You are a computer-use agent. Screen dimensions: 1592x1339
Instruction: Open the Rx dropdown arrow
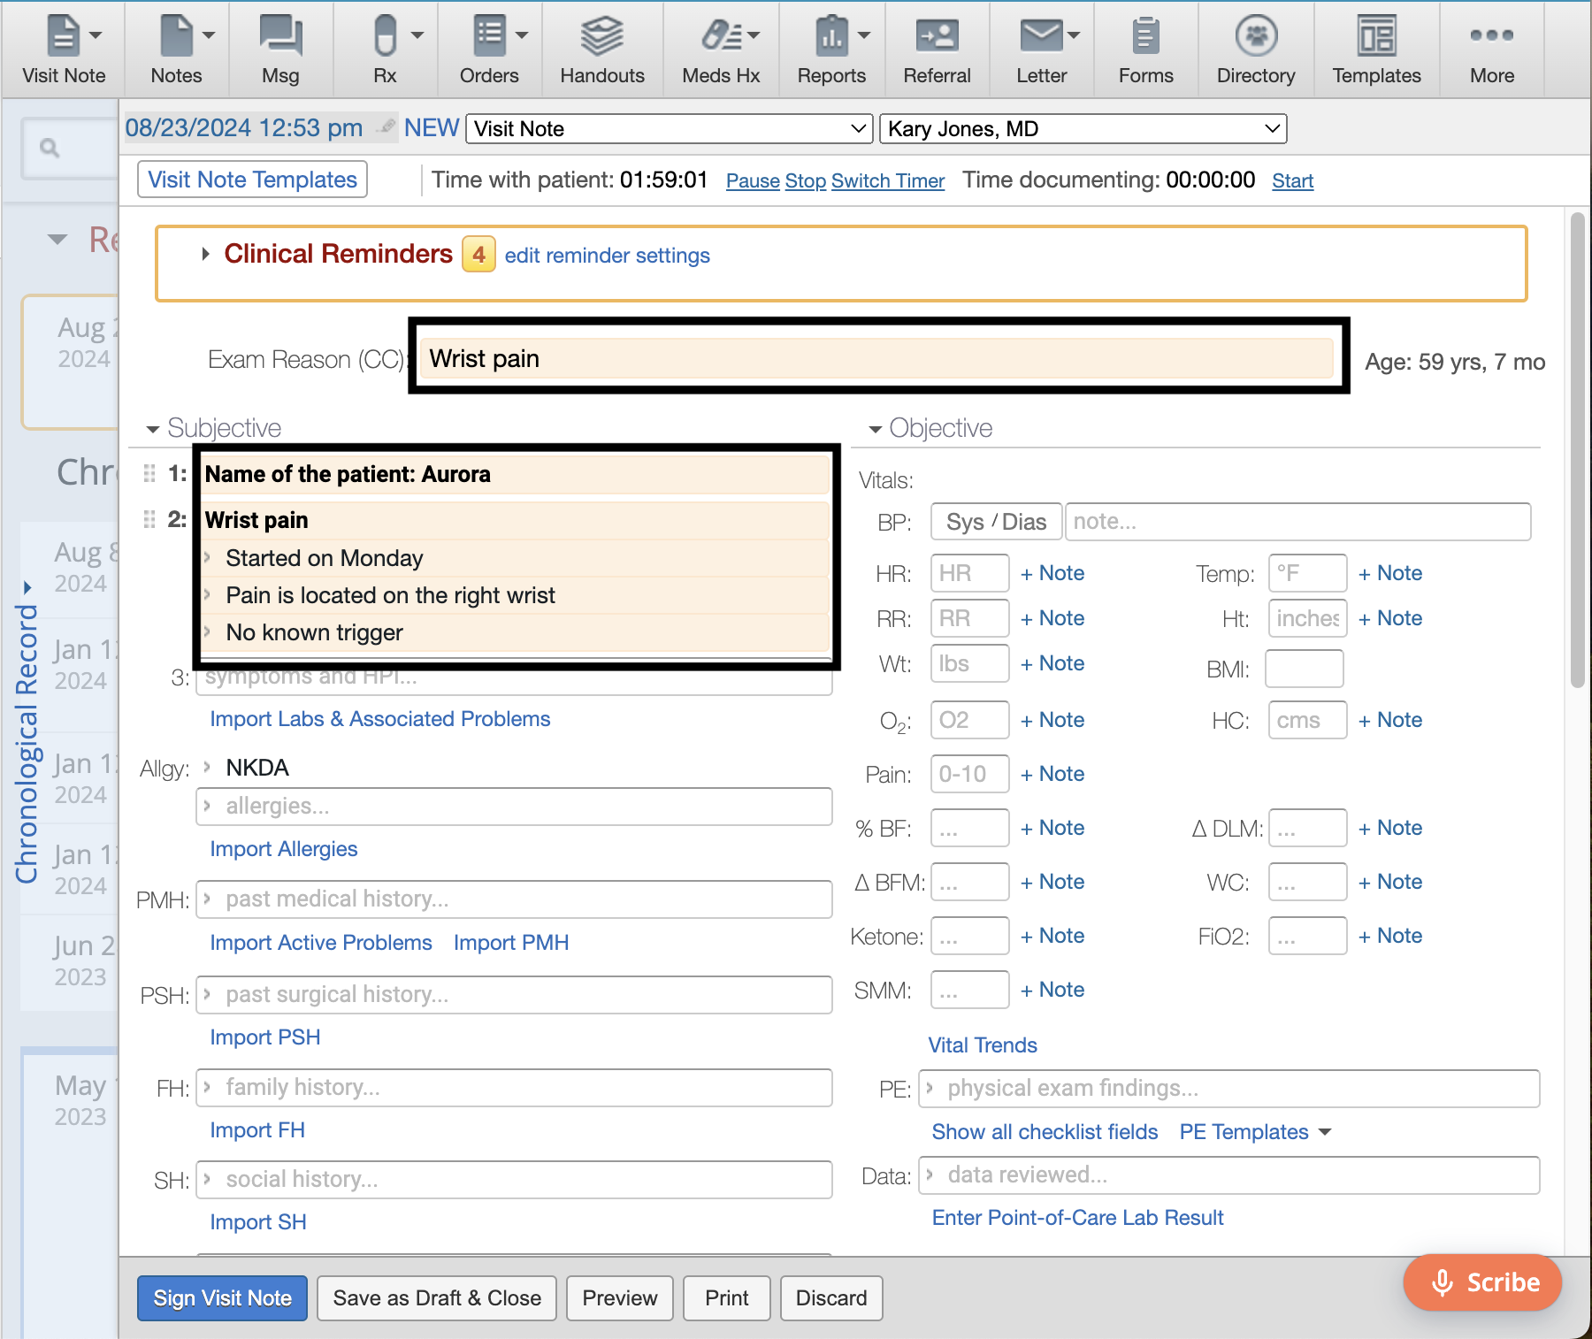point(417,35)
